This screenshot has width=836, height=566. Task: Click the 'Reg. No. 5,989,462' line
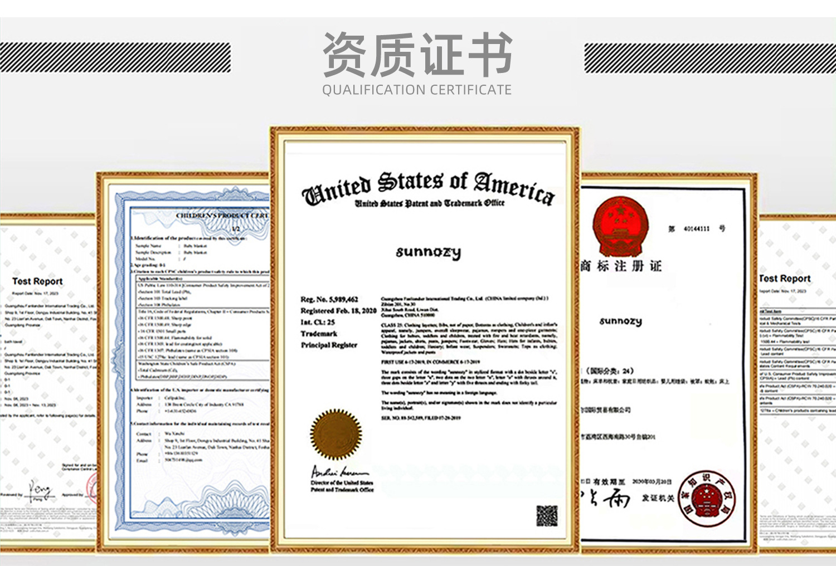tap(329, 299)
